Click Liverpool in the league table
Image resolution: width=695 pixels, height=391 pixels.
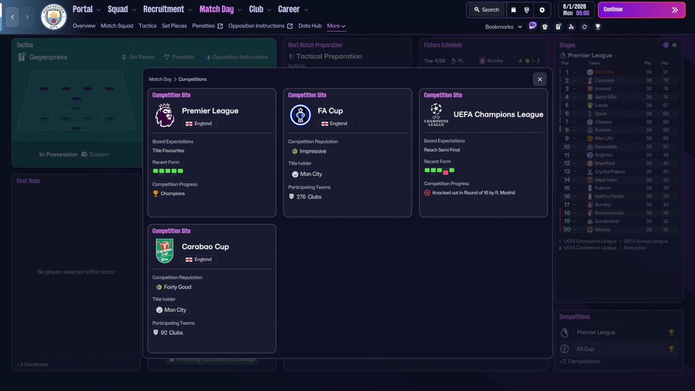pyautogui.click(x=604, y=80)
